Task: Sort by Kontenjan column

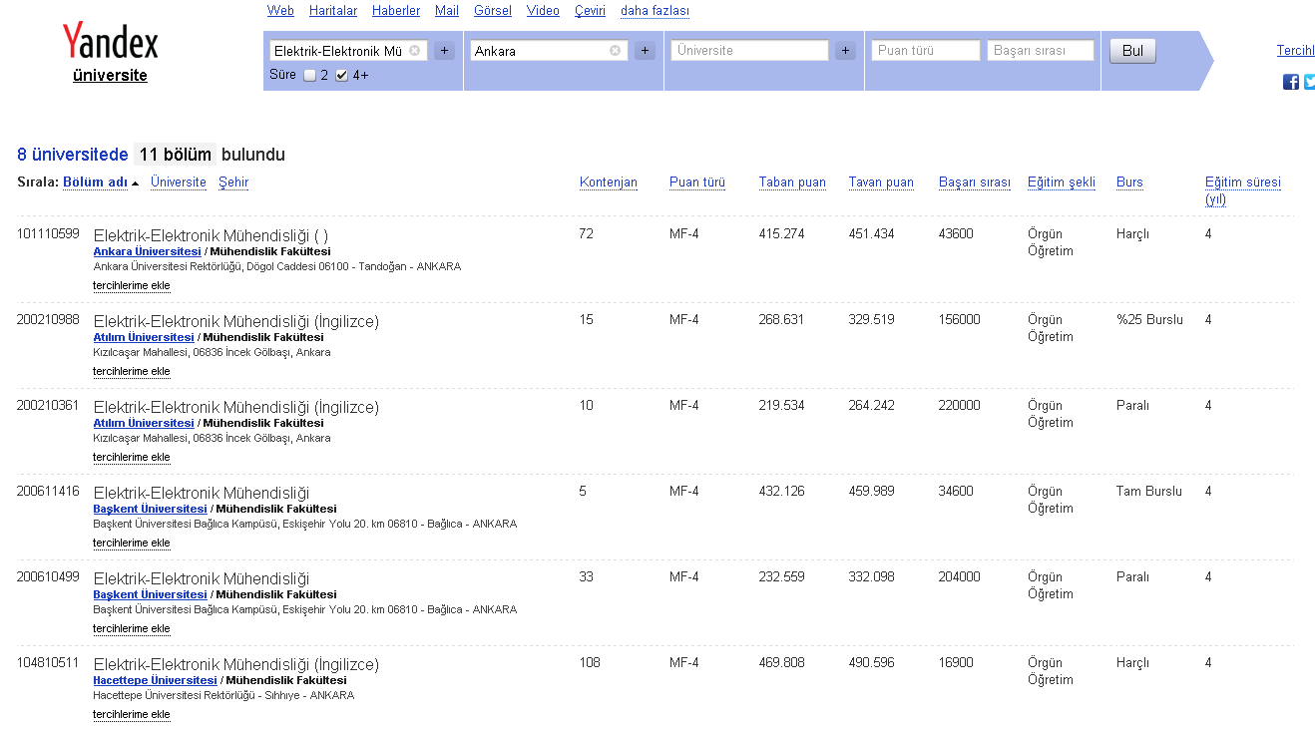Action: [x=609, y=182]
